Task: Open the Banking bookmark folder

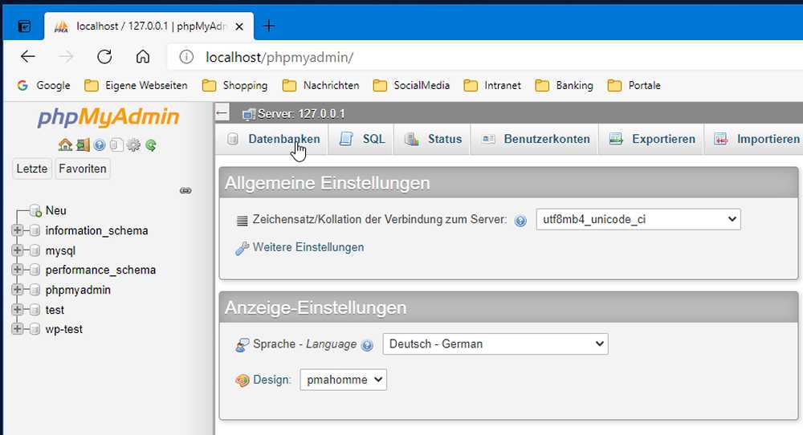Action: pyautogui.click(x=565, y=85)
